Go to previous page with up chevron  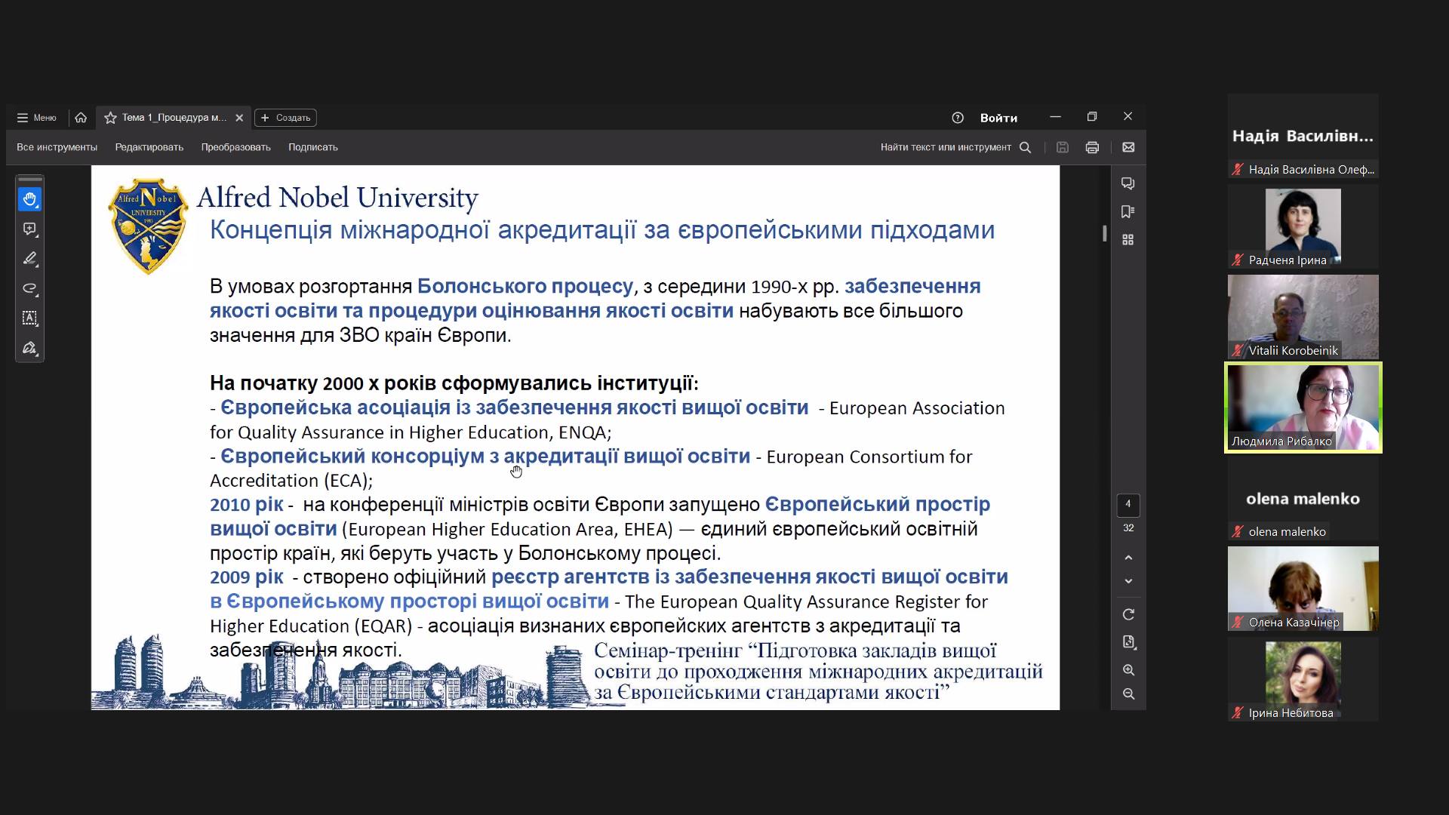point(1128,558)
